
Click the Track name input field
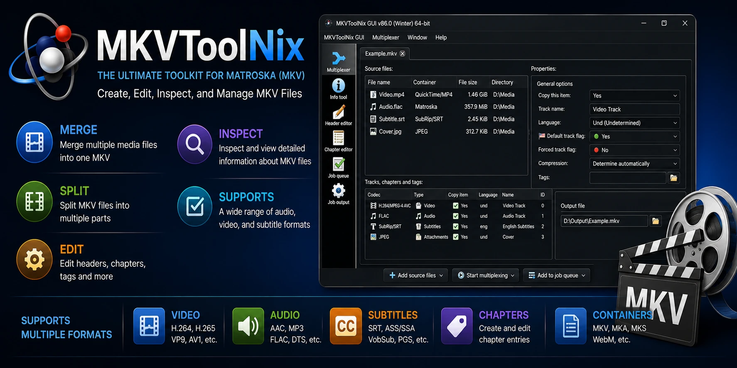click(634, 110)
